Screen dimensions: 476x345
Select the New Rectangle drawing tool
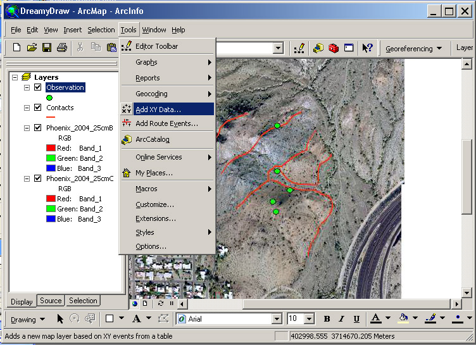110,318
